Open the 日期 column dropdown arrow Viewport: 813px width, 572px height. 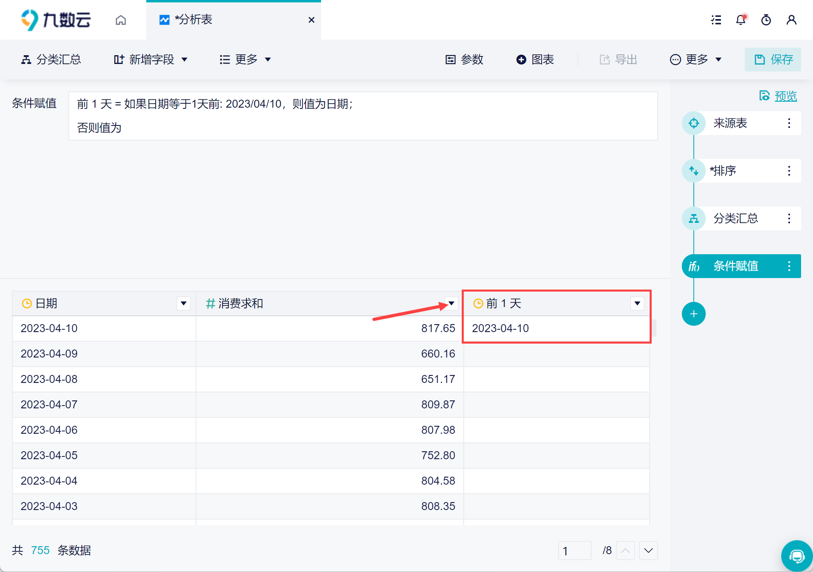[x=183, y=303]
